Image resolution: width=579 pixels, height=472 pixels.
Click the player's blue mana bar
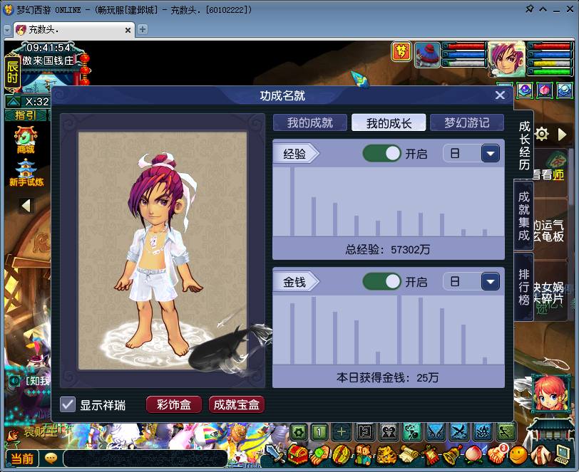550,55
